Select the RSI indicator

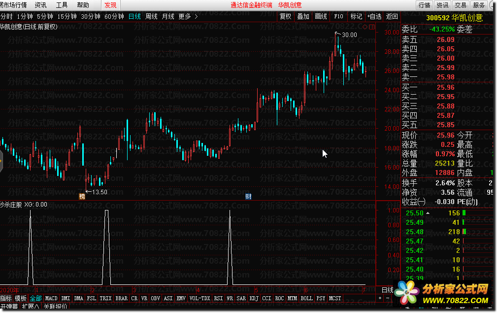point(218,298)
